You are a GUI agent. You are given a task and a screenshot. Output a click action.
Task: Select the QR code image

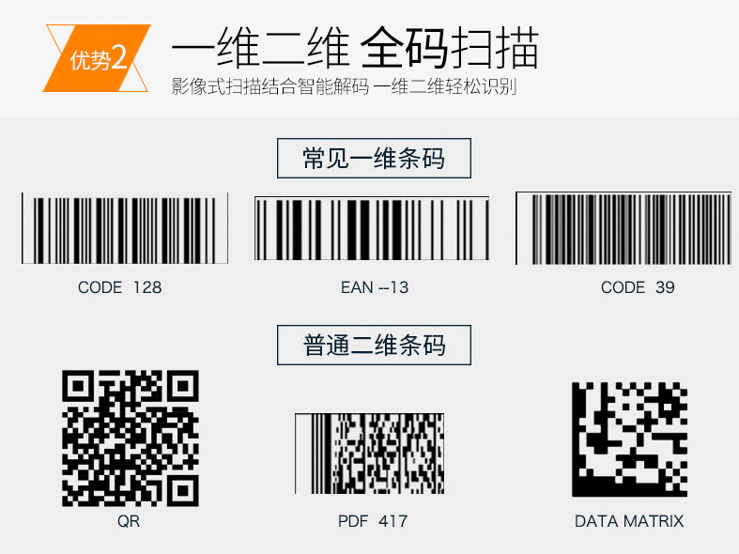click(131, 439)
